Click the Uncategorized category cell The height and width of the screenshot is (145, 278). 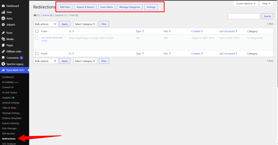255,38
